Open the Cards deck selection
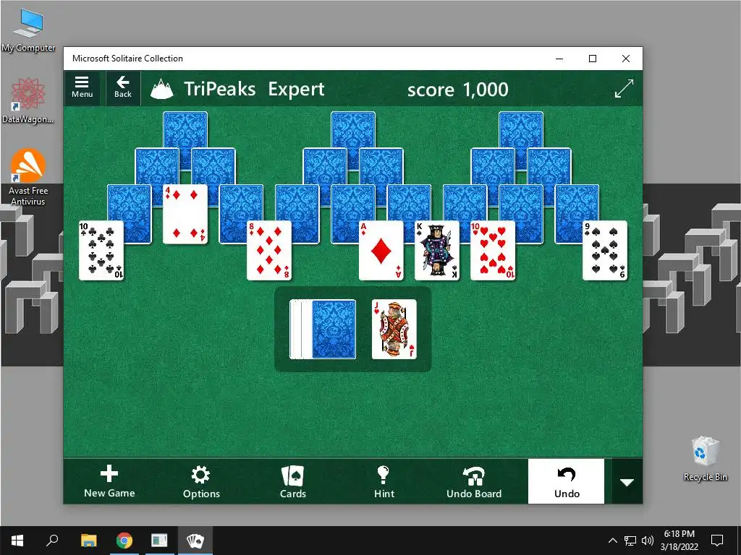 pos(292,481)
